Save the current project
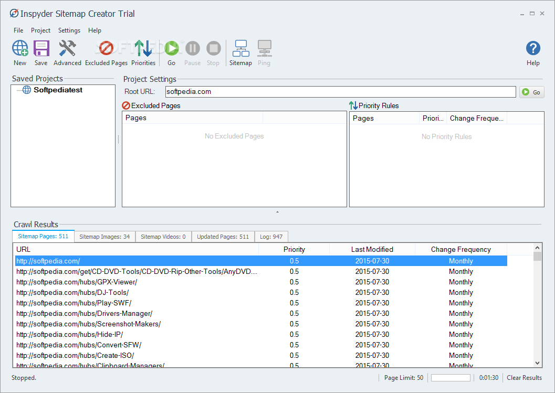The image size is (555, 393). point(41,52)
